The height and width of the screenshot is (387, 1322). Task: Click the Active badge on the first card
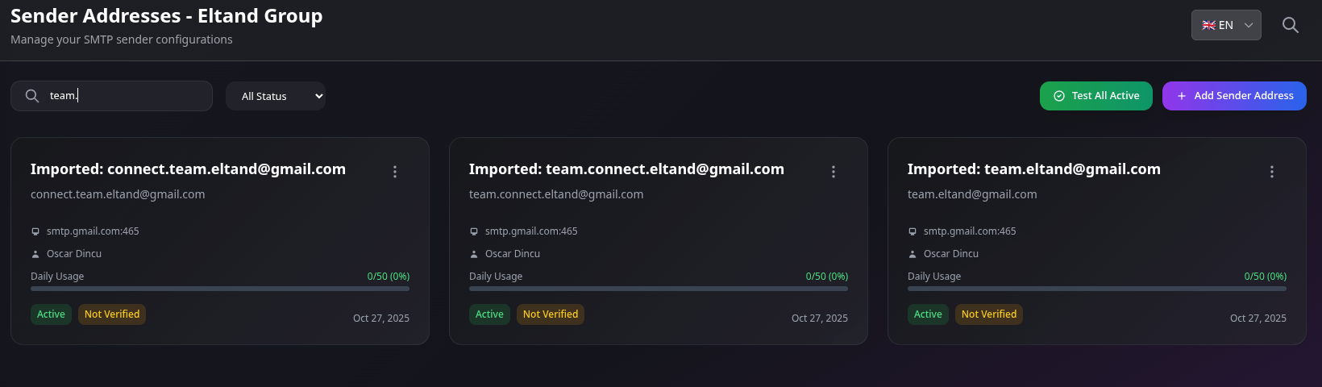51,314
